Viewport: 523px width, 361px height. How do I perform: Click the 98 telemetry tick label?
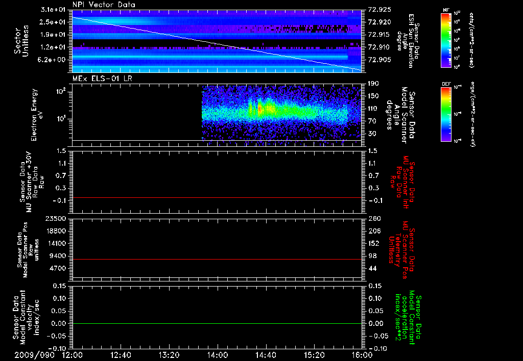pos(372,256)
